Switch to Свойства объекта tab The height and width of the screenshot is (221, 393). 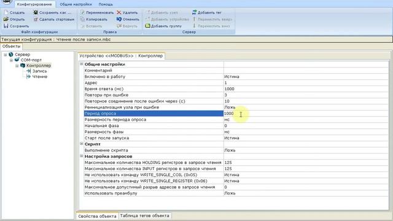[x=97, y=216]
